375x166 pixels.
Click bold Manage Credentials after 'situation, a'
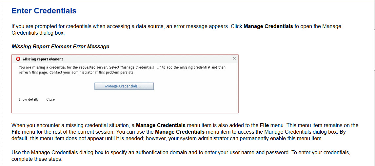tap(161, 125)
